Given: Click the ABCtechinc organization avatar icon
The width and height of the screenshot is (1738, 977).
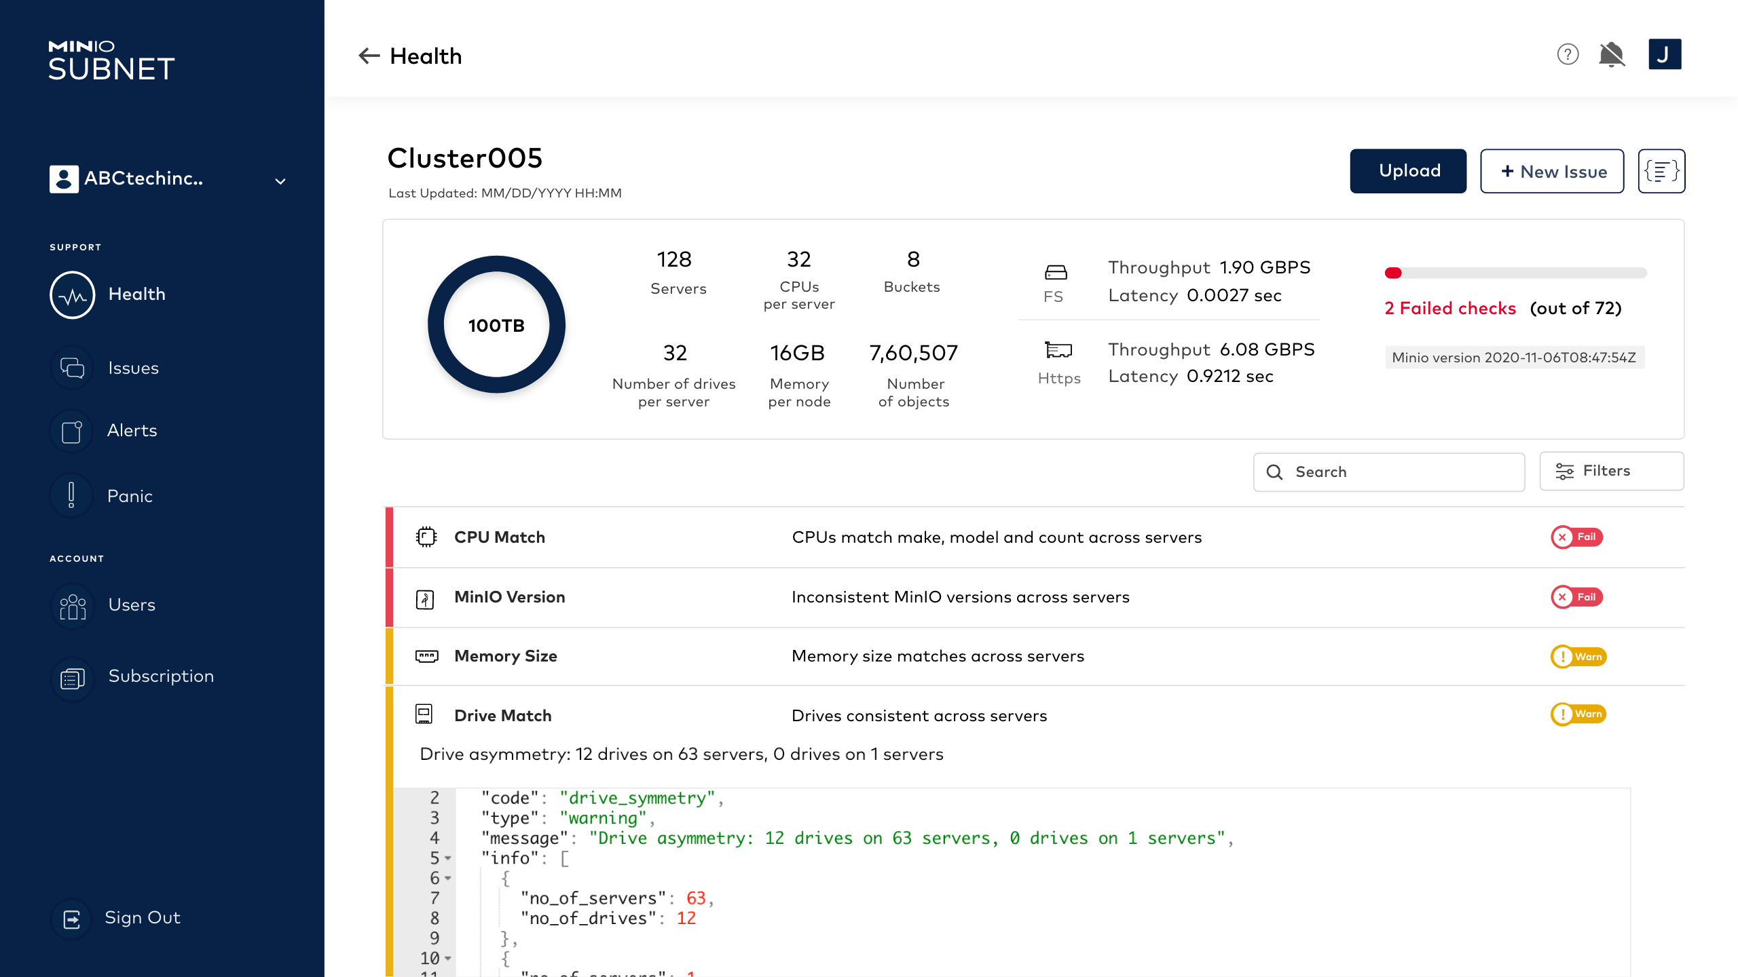Looking at the screenshot, I should pos(64,179).
